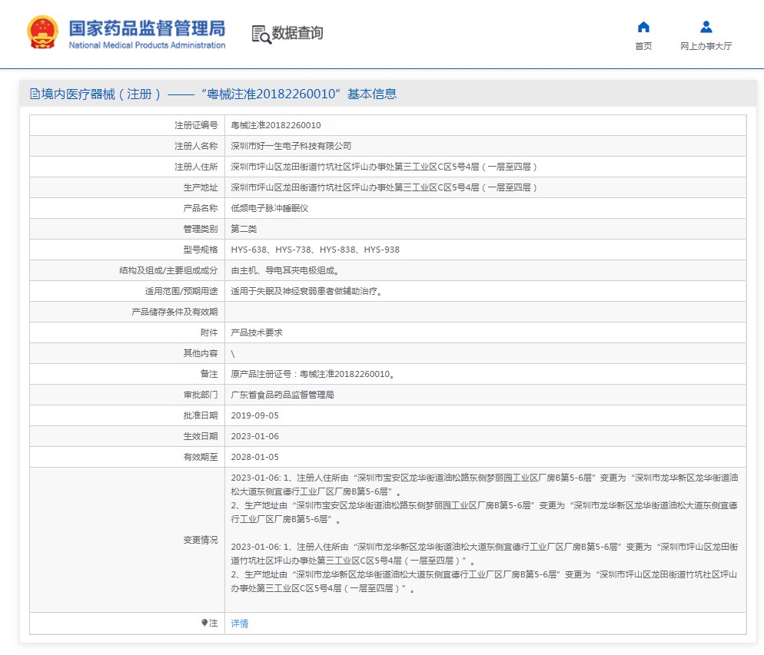Click National Medical Products Administration text
764x655 pixels.
point(147,45)
